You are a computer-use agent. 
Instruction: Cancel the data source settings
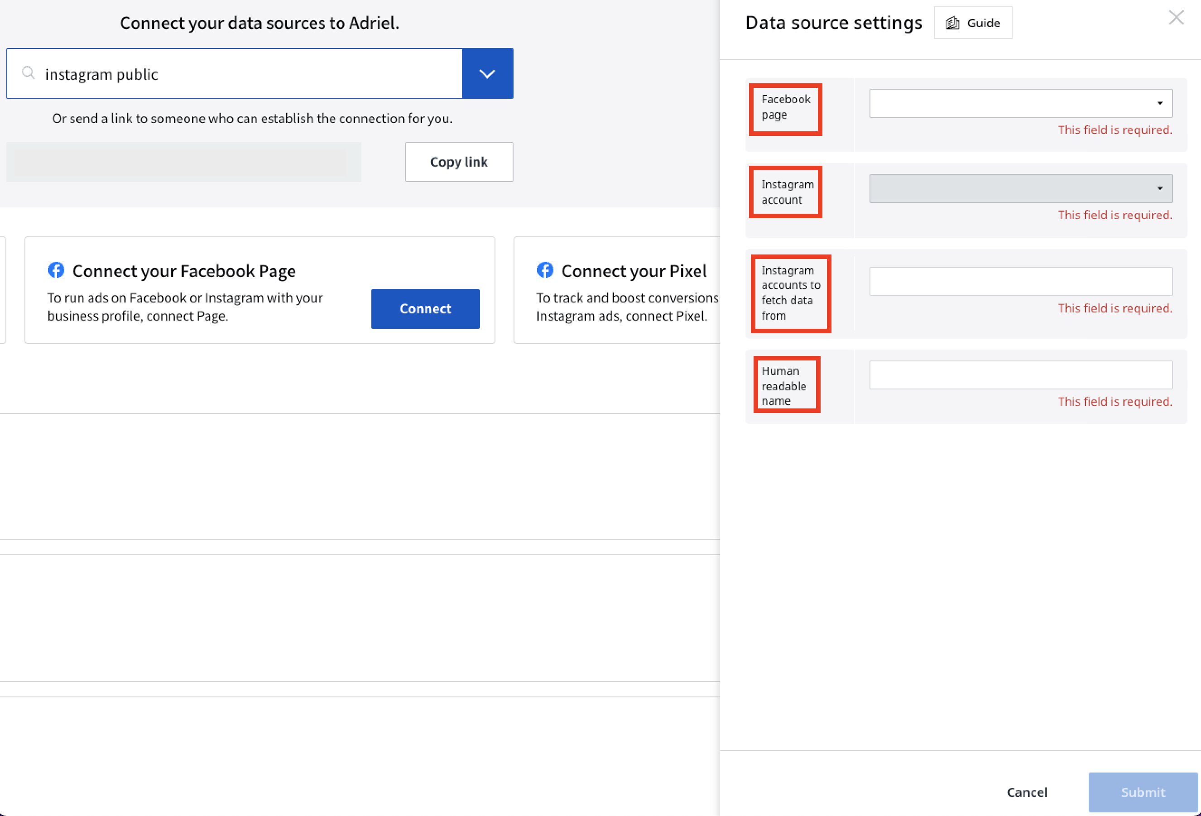coord(1027,792)
